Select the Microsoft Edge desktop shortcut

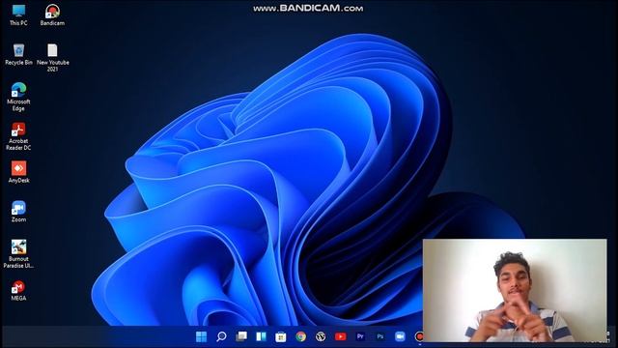[18, 97]
